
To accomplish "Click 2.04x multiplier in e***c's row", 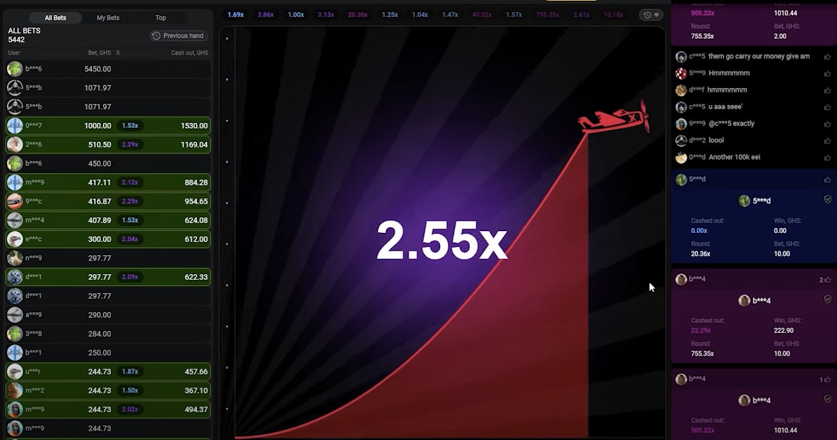I will (x=130, y=239).
